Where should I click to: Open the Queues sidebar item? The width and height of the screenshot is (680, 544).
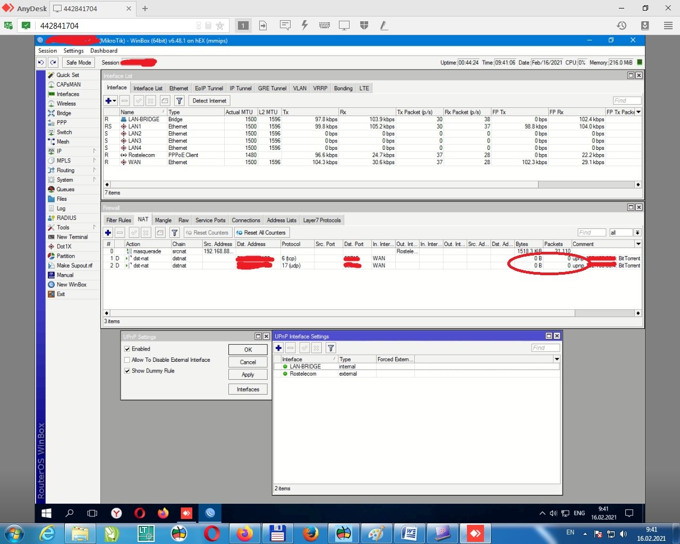tap(65, 189)
